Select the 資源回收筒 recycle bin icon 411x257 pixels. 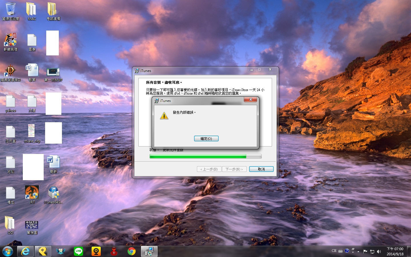[11, 11]
